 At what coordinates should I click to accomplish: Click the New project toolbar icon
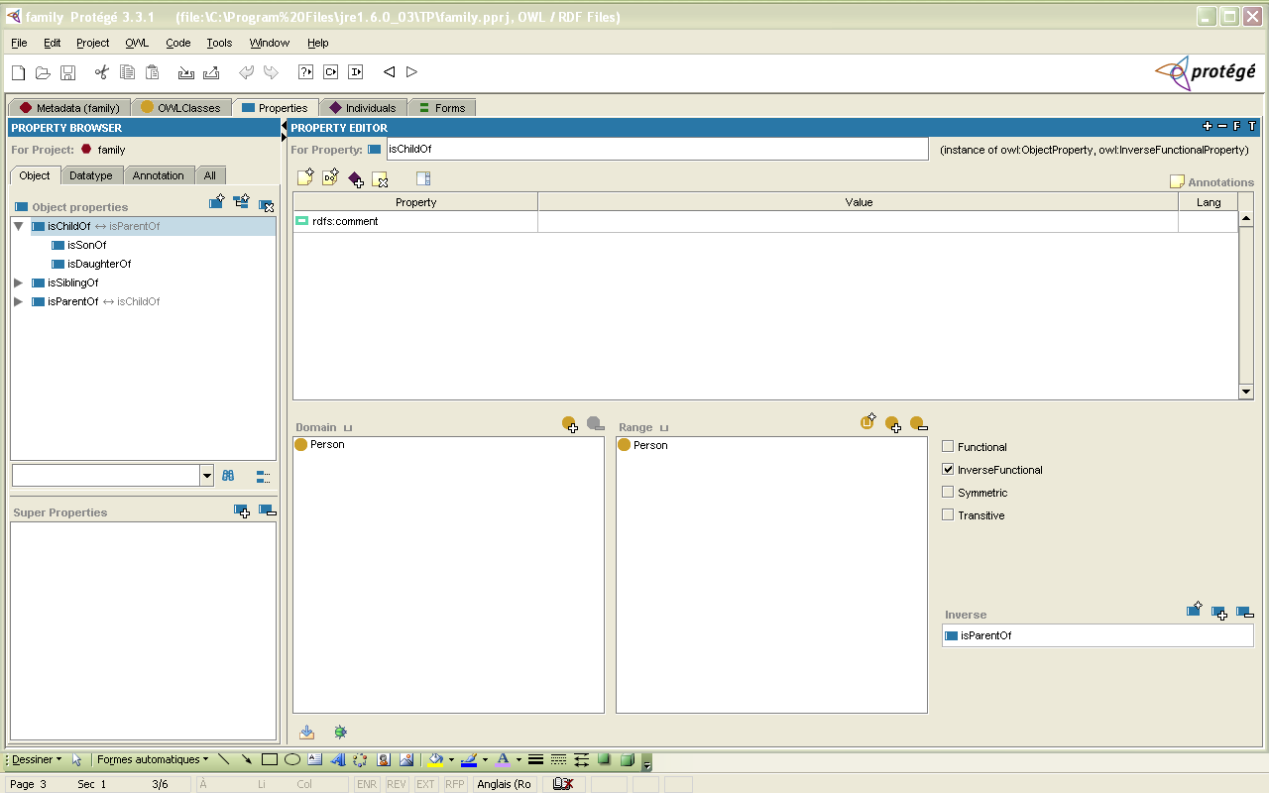point(18,72)
